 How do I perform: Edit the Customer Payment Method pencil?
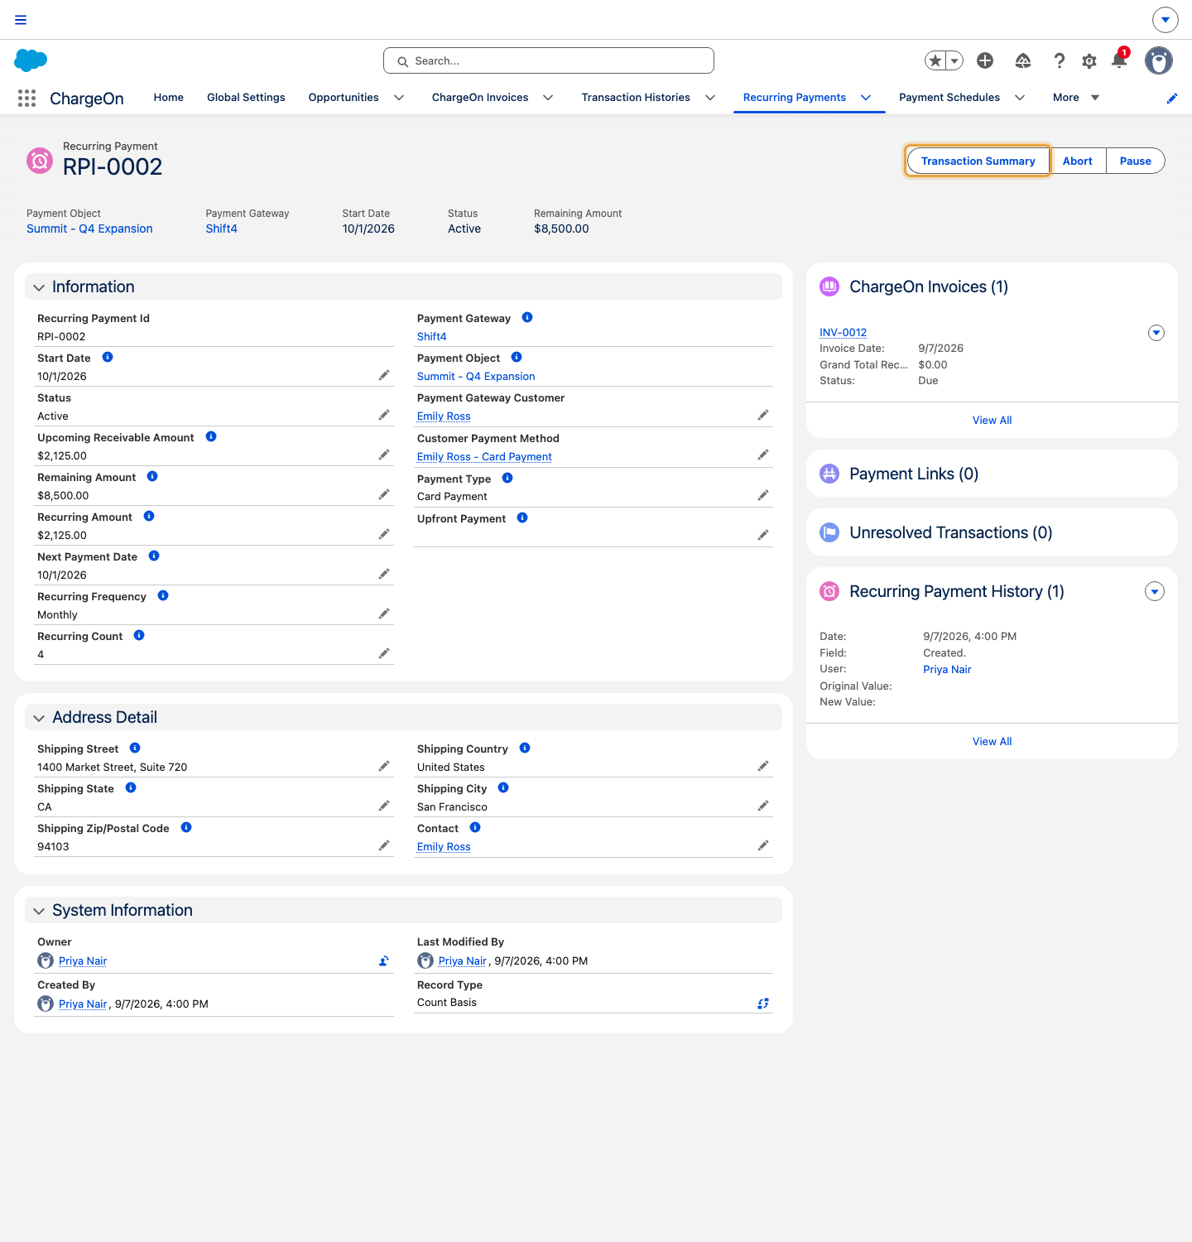763,455
